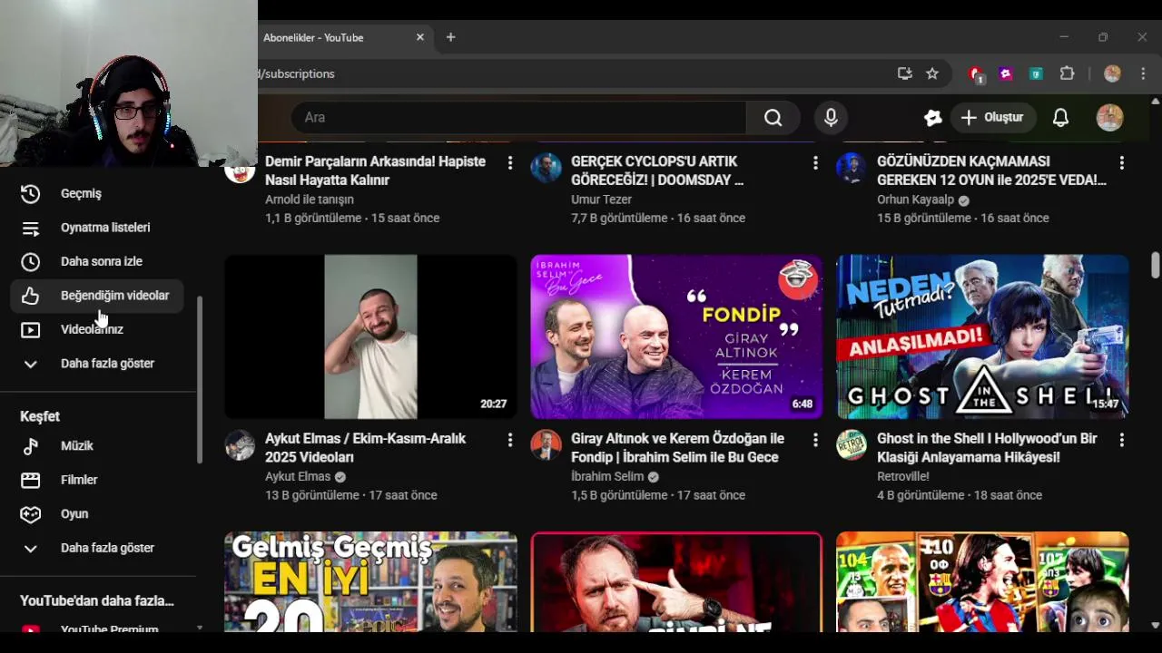Visit the Umur Tezer channel name
This screenshot has height=653, width=1162.
601,200
